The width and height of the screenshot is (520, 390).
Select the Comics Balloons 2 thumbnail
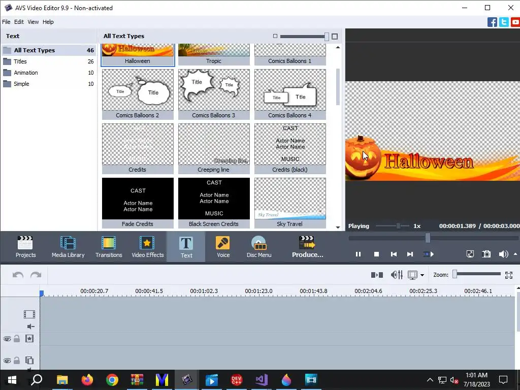[x=138, y=94]
